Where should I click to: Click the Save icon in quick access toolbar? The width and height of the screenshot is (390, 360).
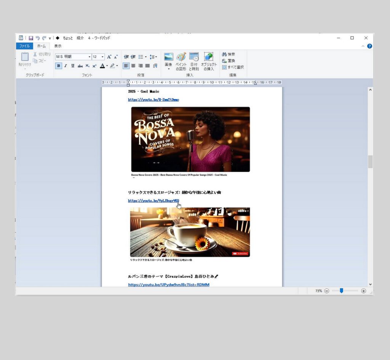pyautogui.click(x=31, y=38)
